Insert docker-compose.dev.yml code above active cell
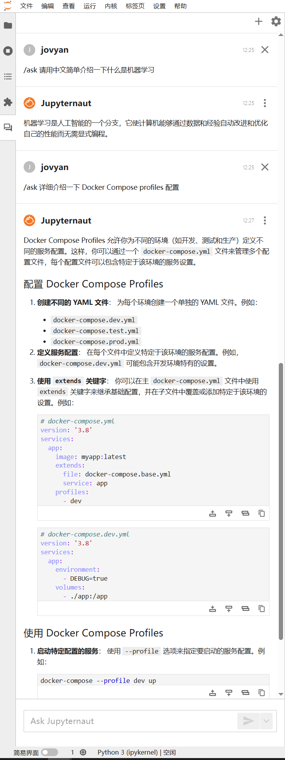The width and height of the screenshot is (285, 760). 213,609
